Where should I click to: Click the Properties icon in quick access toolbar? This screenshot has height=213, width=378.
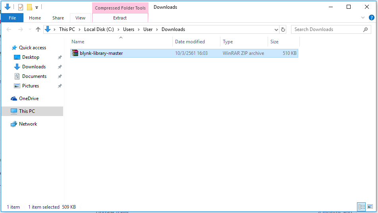click(x=21, y=7)
